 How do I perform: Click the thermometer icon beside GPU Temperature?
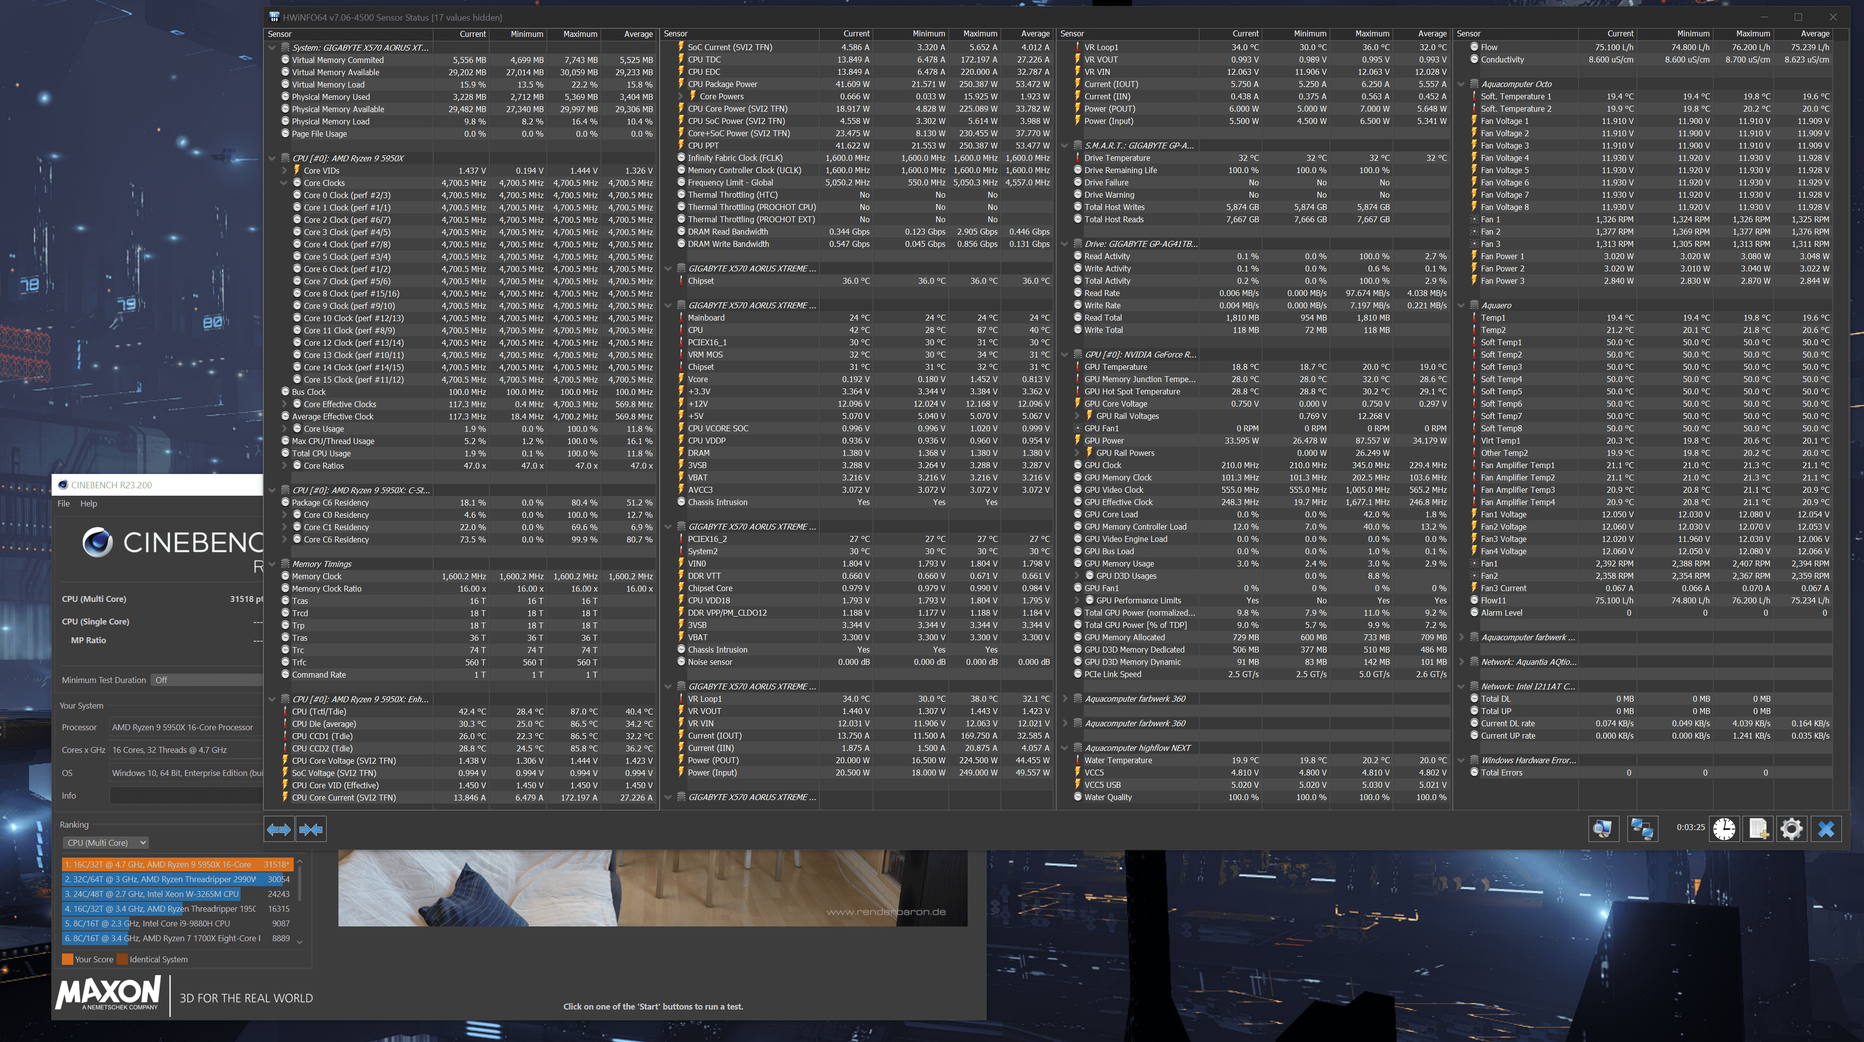pyautogui.click(x=1077, y=367)
